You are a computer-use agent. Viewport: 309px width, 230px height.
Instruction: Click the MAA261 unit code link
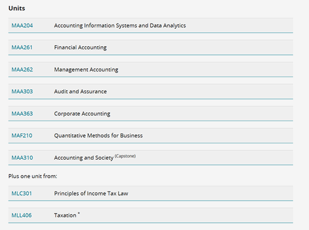[x=22, y=48]
